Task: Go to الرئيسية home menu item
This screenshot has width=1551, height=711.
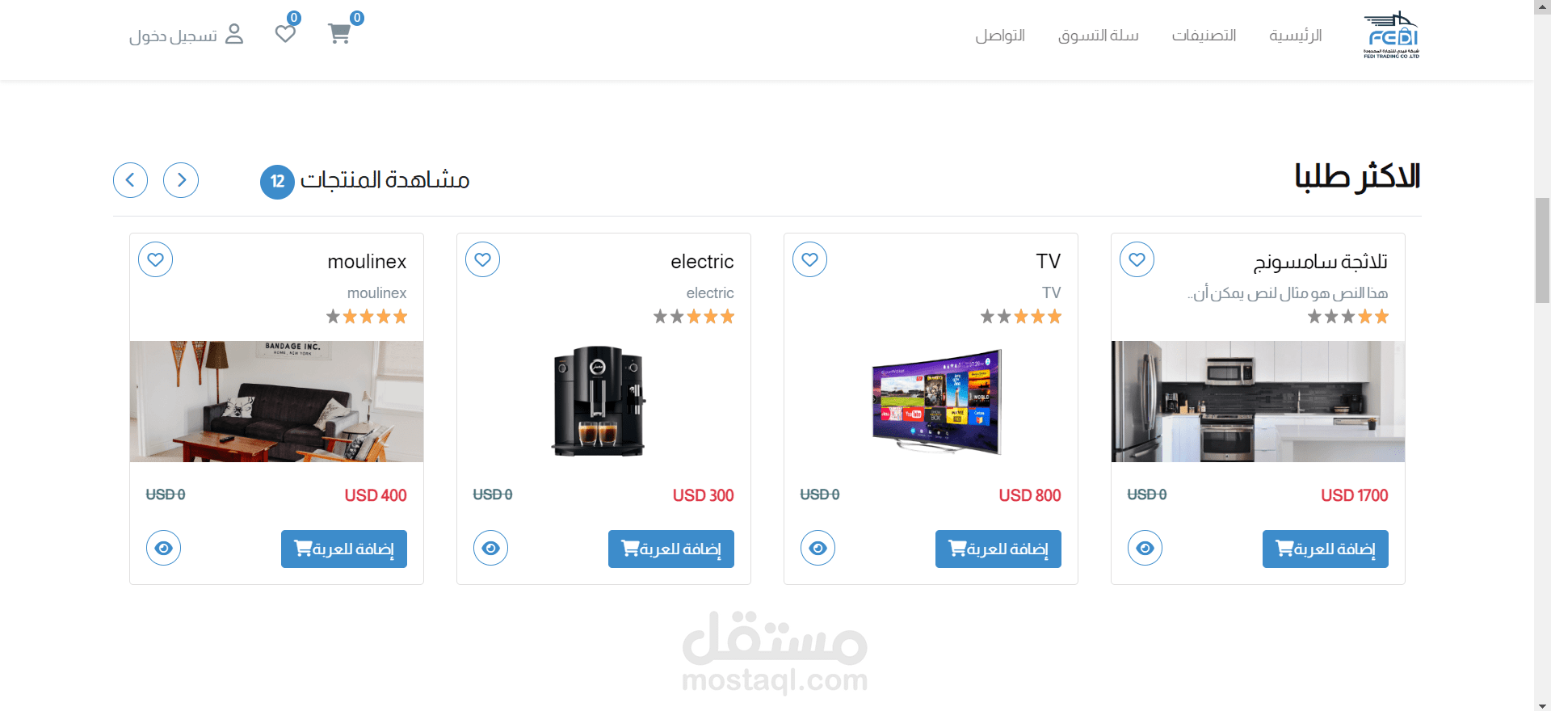Action: [1295, 36]
